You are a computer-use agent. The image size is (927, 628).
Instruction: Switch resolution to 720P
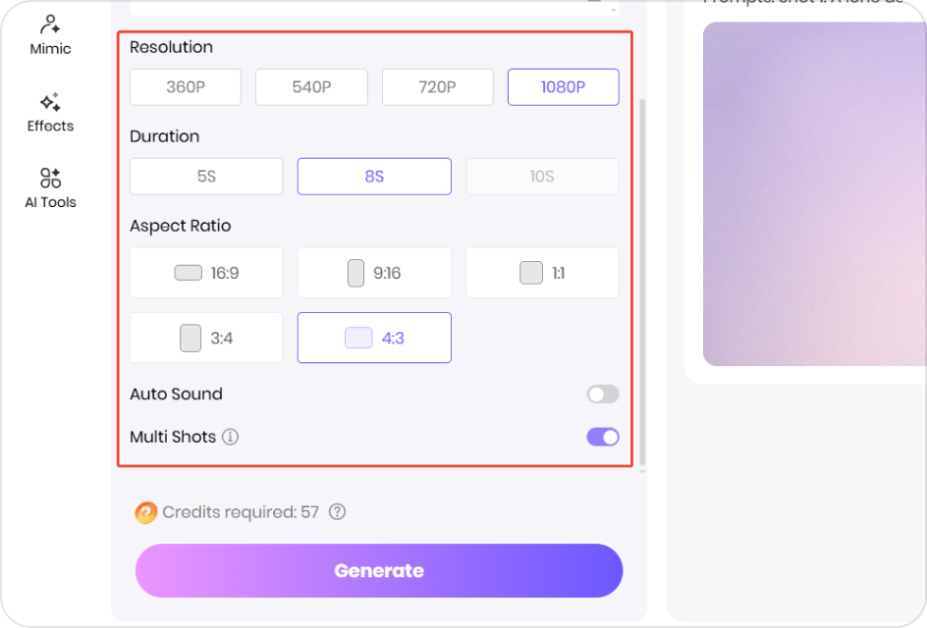pyautogui.click(x=437, y=86)
